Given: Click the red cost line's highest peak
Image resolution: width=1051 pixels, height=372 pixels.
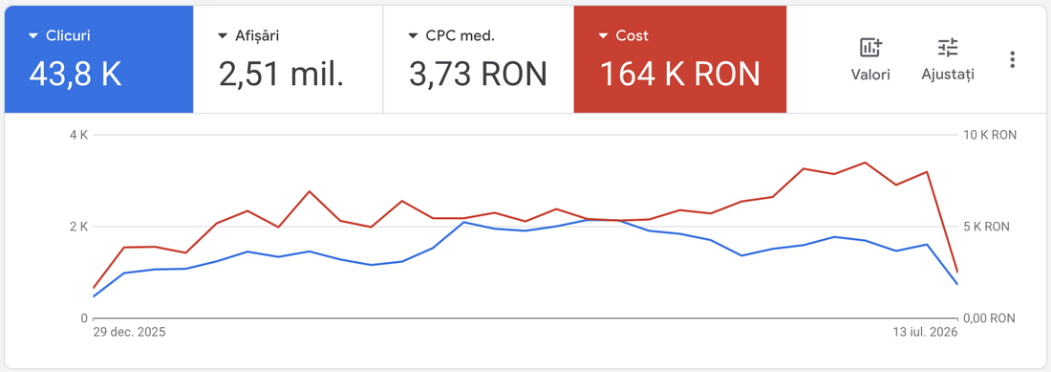Looking at the screenshot, I should [x=865, y=163].
